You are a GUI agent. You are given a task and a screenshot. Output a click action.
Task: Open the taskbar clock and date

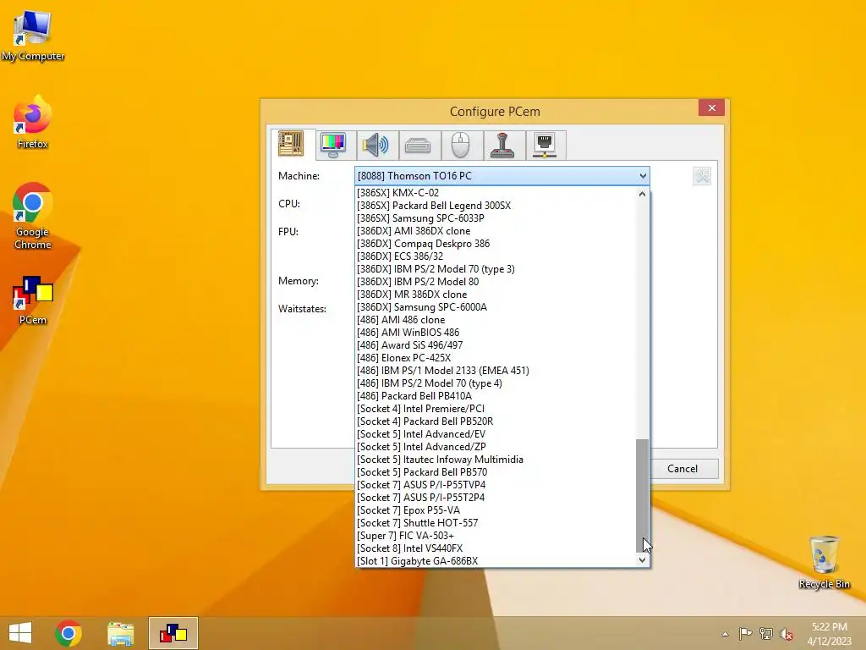[829, 633]
